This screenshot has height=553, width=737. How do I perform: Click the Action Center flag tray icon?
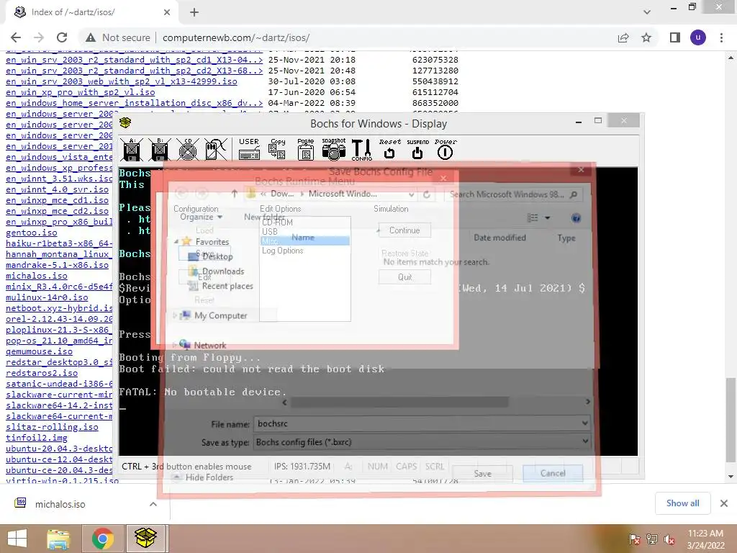(635, 539)
